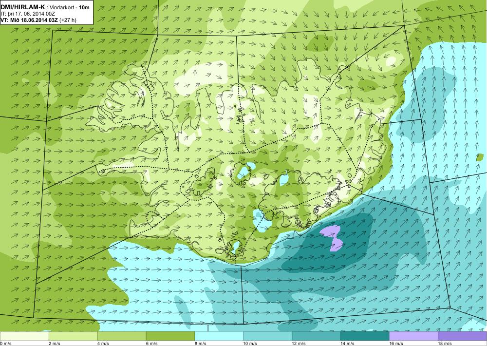Click the "VT: Mið 18.06.2014 03Z" valid time
Viewport: 487px width, 346px height.
click(x=30, y=20)
